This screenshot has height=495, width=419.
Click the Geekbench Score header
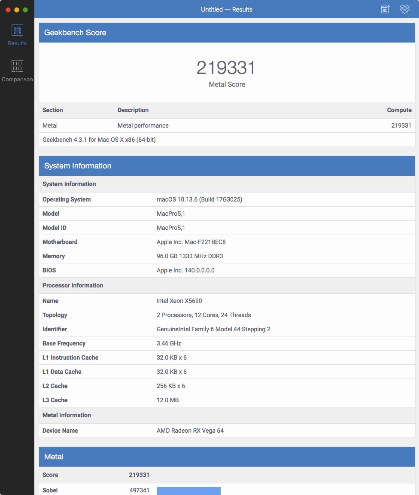(227, 33)
